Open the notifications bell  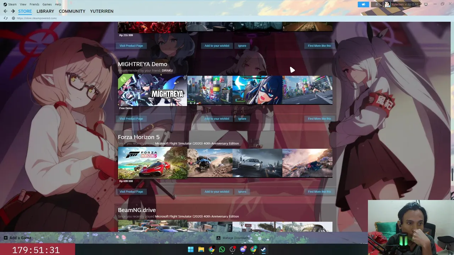tap(376, 4)
